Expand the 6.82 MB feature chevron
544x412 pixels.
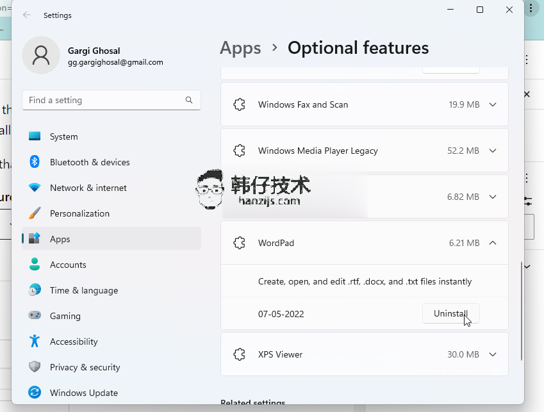[493, 197]
